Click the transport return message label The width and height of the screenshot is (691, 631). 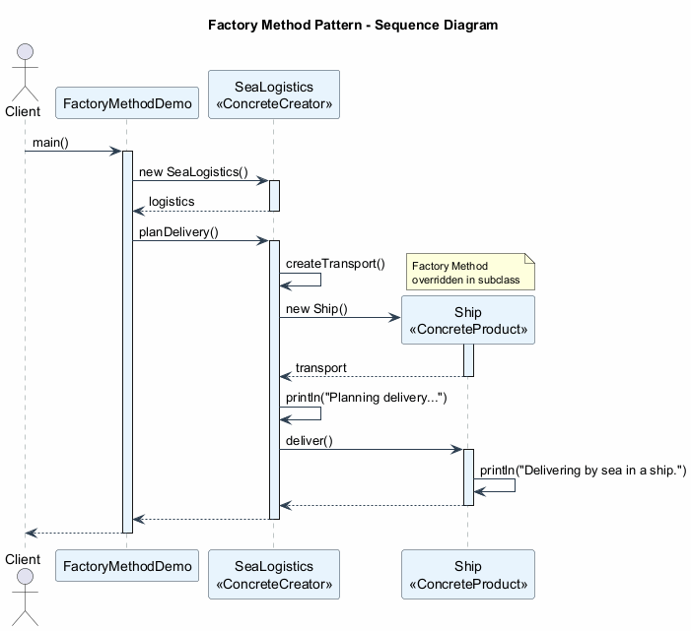tap(320, 368)
